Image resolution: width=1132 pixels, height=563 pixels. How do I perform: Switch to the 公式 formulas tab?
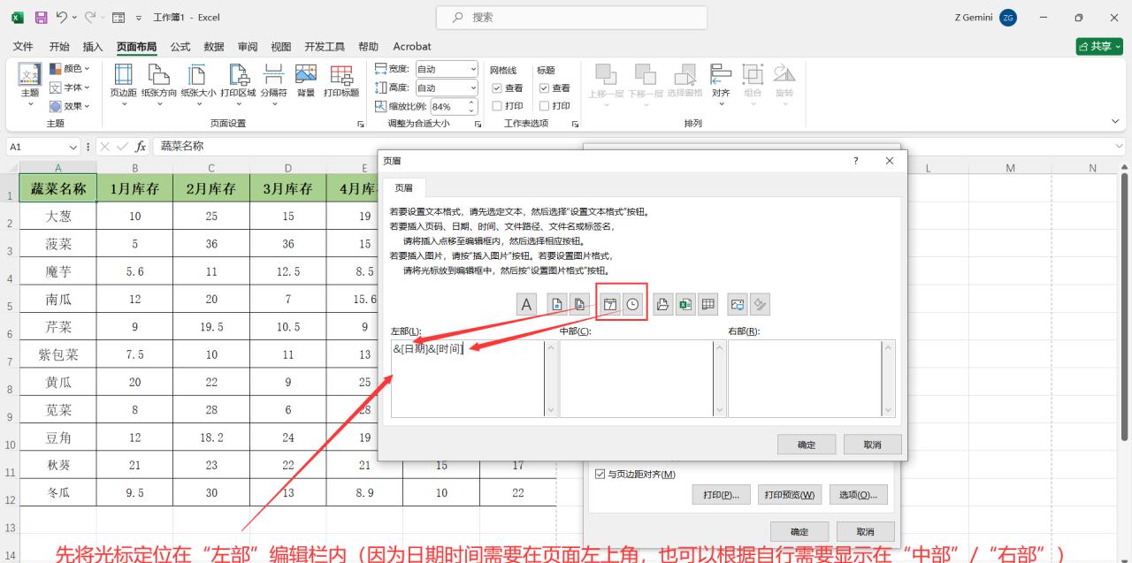pyautogui.click(x=180, y=46)
